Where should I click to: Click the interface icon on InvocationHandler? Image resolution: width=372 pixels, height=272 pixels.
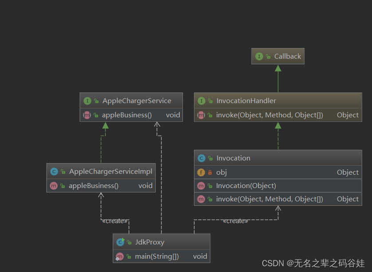tap(202, 100)
